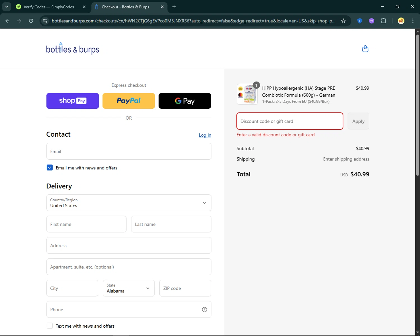Uncheck Email me with news and offers
This screenshot has height=336, width=420.
(x=50, y=167)
